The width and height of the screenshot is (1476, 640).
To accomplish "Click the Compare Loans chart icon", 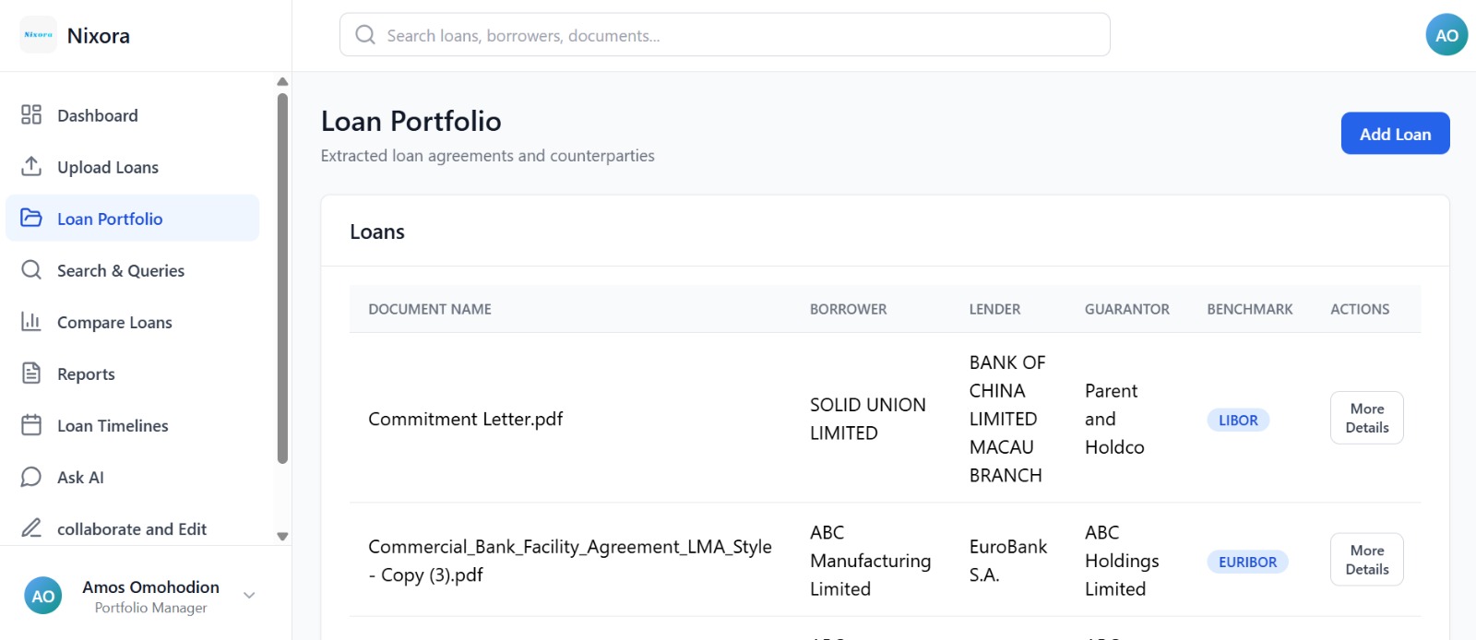I will [x=31, y=321].
